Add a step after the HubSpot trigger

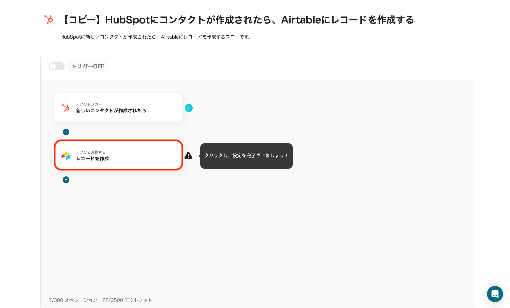(66, 132)
